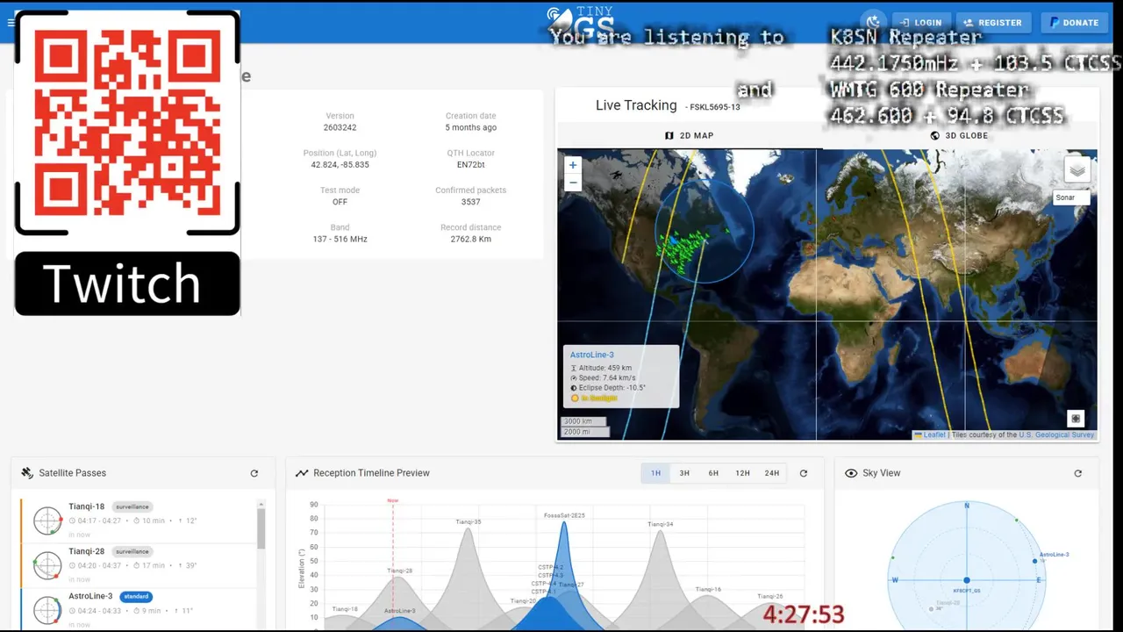Click the Position value 42.824, -85.835
1123x632 pixels.
[x=340, y=165]
